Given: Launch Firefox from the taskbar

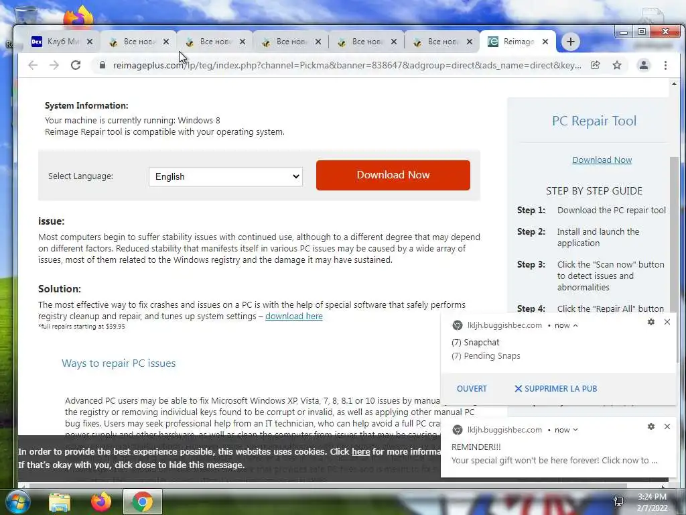Looking at the screenshot, I should point(101,502).
